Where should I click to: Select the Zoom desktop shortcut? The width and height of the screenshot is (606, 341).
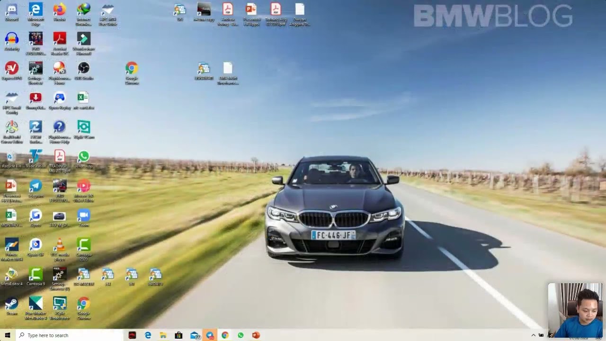[x=83, y=218]
